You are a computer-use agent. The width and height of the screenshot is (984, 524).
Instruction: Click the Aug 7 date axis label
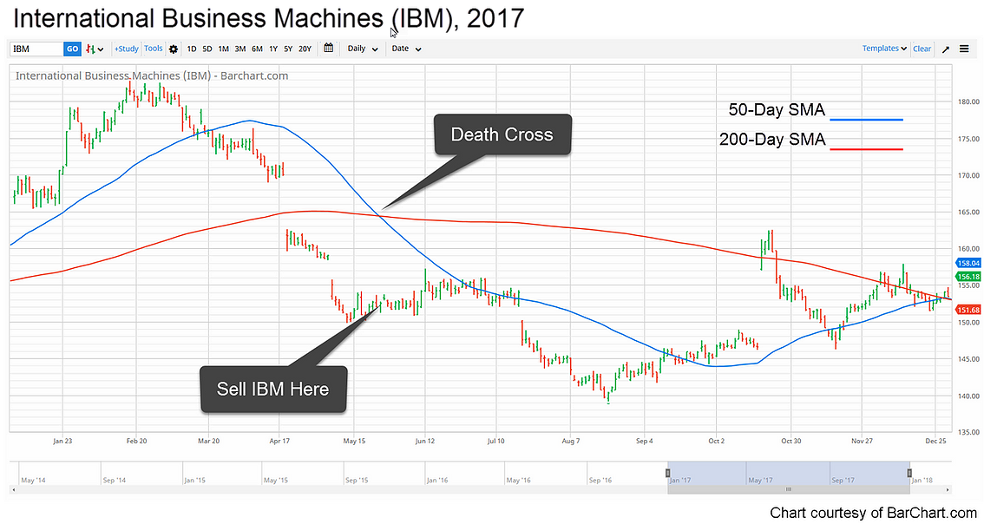click(x=570, y=442)
